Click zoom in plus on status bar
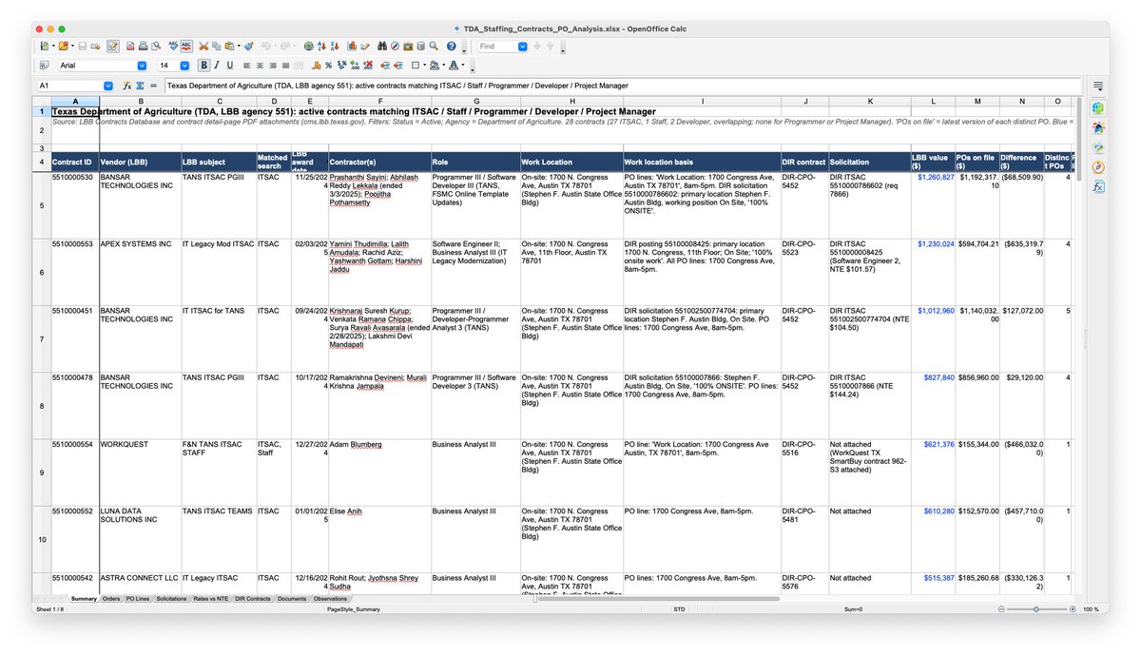 click(1073, 609)
